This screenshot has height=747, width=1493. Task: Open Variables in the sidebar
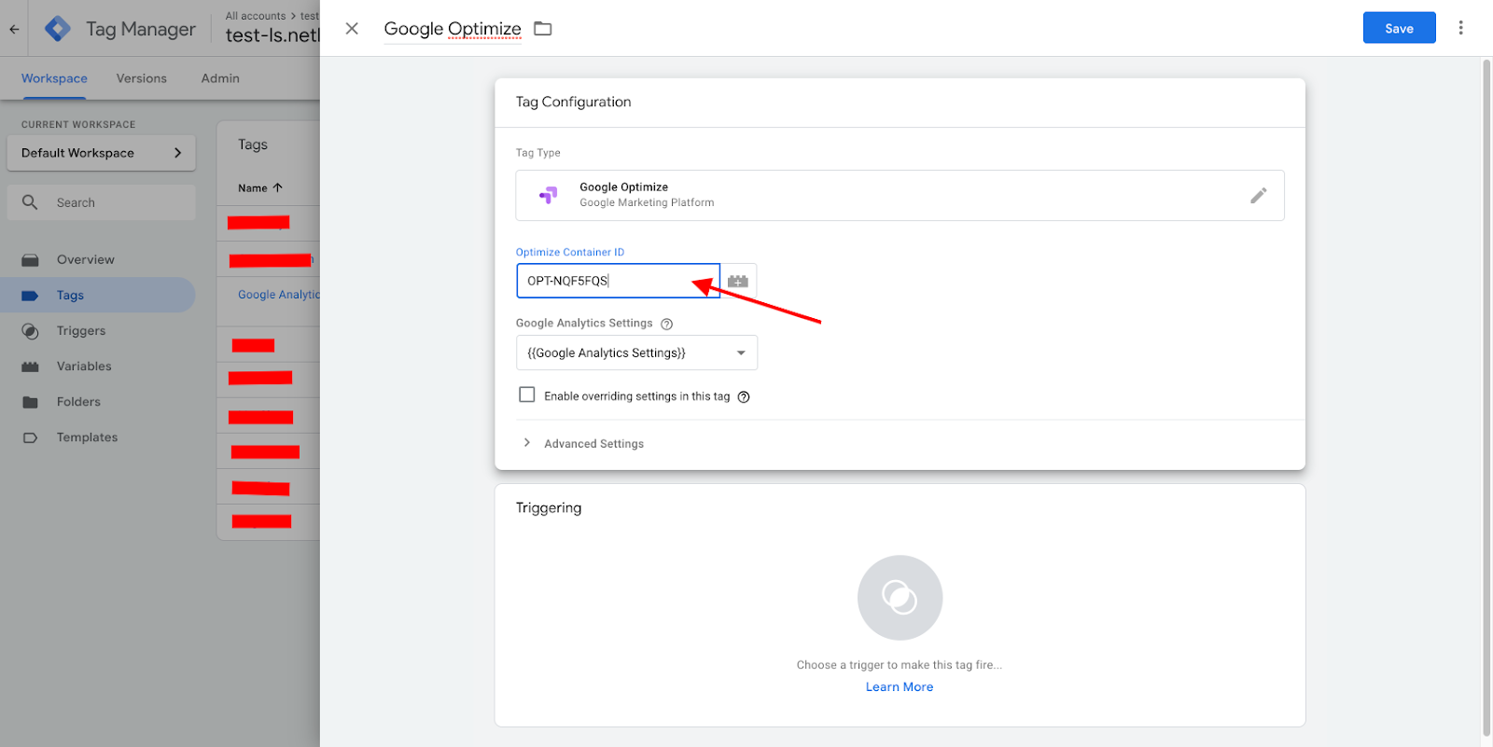pos(84,367)
